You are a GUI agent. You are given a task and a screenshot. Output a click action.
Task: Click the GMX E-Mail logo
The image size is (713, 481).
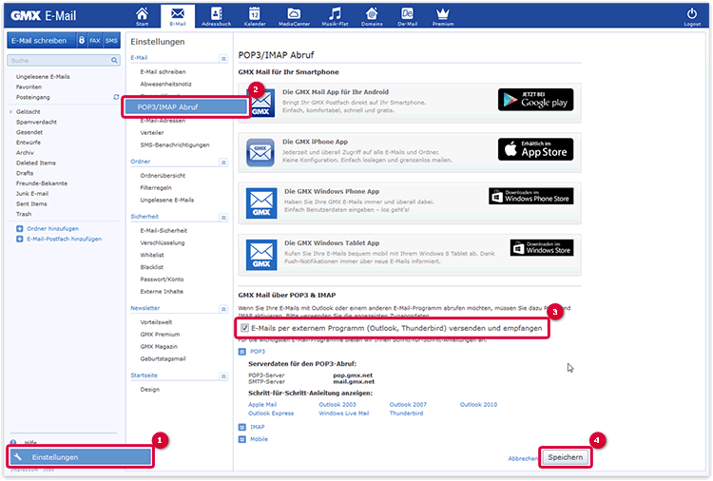[x=43, y=16]
